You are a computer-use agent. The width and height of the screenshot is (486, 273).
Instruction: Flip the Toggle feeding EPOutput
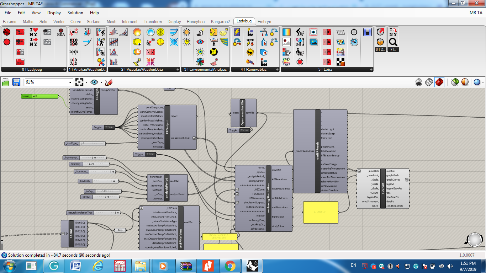(x=103, y=127)
